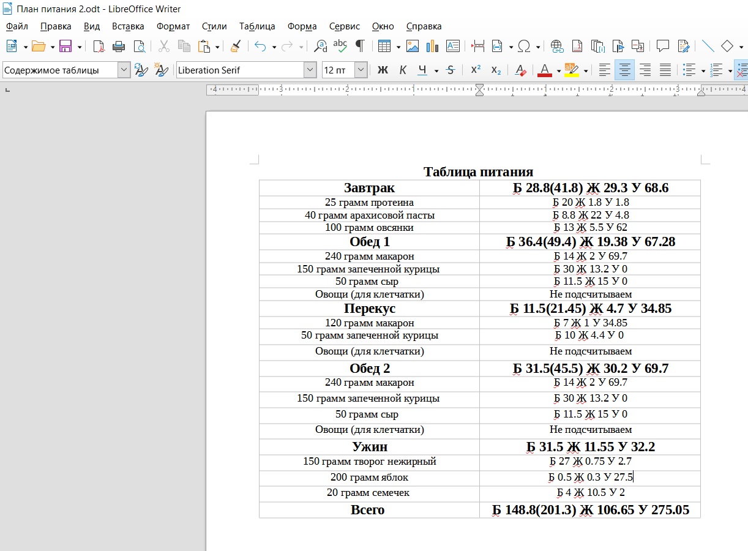Toggle ordered numbered list
The width and height of the screenshot is (748, 551).
pos(717,70)
